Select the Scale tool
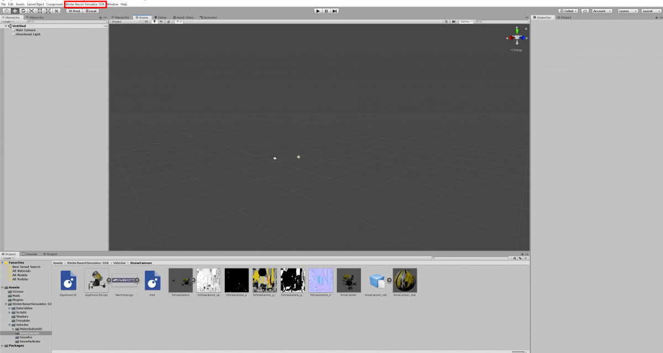The image size is (663, 353). coord(31,11)
